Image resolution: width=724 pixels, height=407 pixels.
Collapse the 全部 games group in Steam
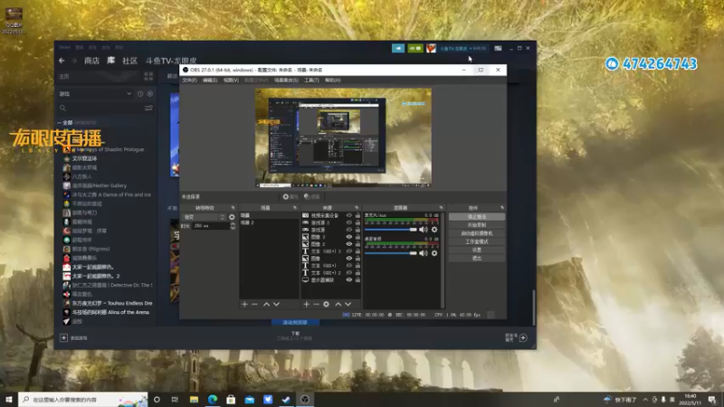click(x=59, y=123)
